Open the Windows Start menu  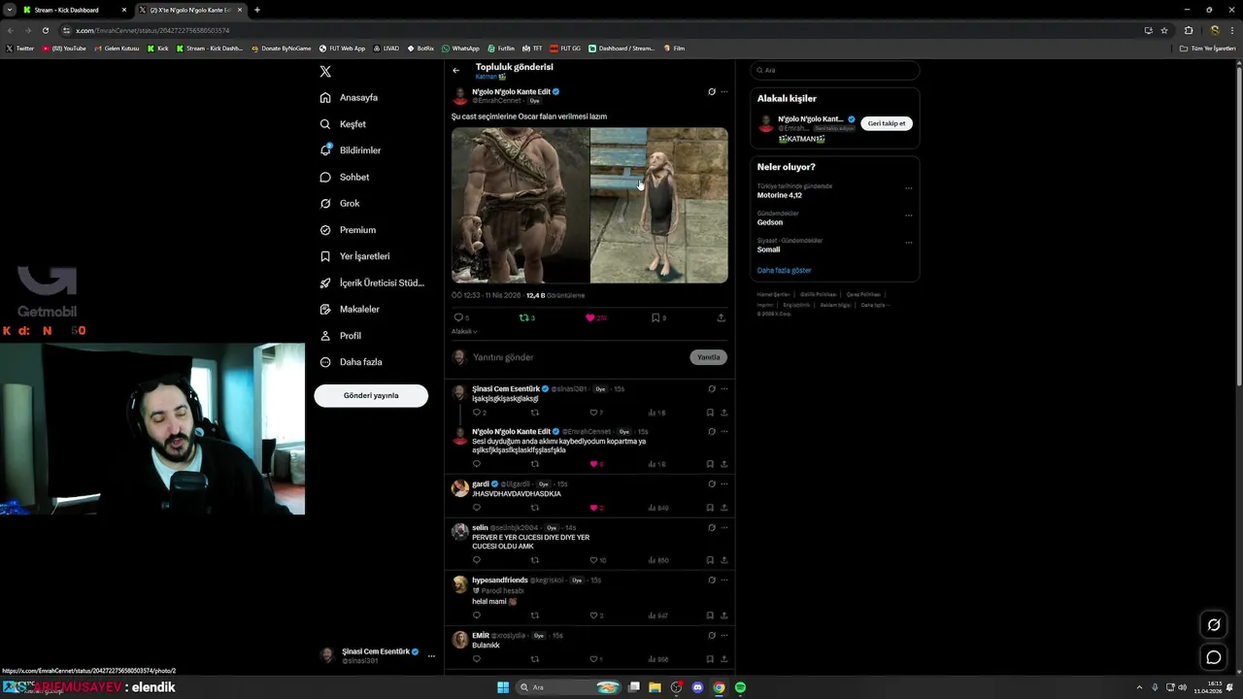tap(503, 687)
